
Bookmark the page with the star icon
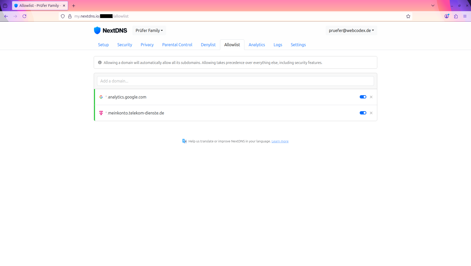click(408, 16)
